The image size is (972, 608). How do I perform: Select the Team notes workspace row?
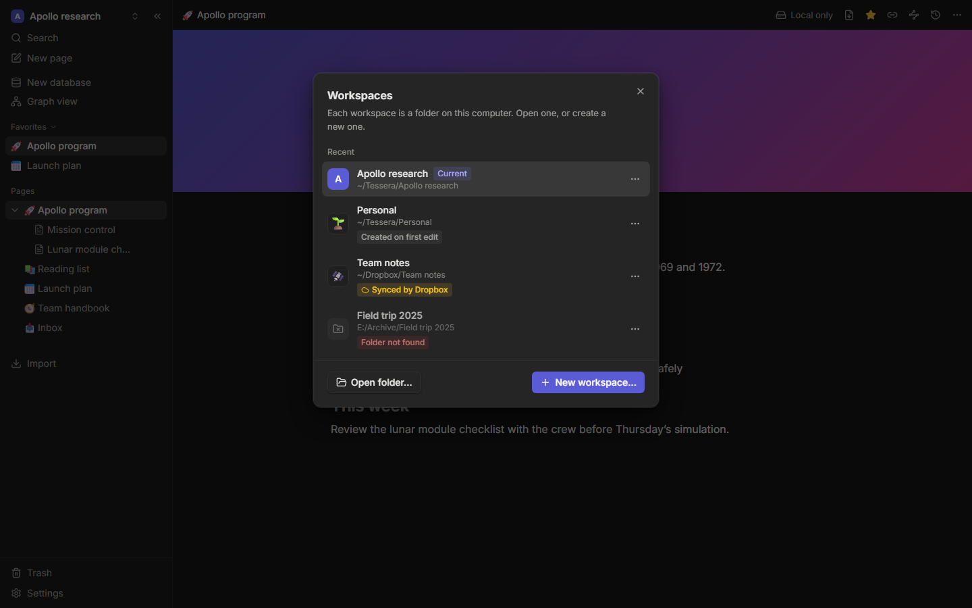click(486, 276)
